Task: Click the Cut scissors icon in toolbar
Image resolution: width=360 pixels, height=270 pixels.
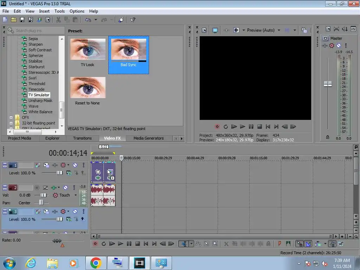Action: (59, 20)
